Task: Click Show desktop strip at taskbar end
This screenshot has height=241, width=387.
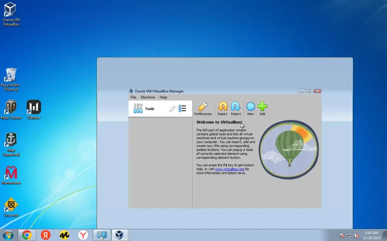Action: [385, 235]
